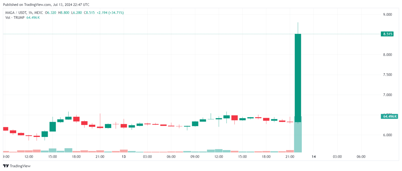The height and width of the screenshot is (171, 402).
Task: Click the +2.194 (+34.71%) change value
Action: [x=110, y=13]
